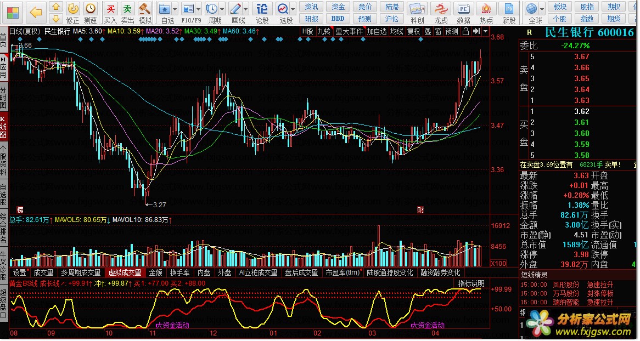Image resolution: width=640 pixels, height=341 pixels.
Task: Toggle the 叠 overlay option
Action: (x=428, y=31)
